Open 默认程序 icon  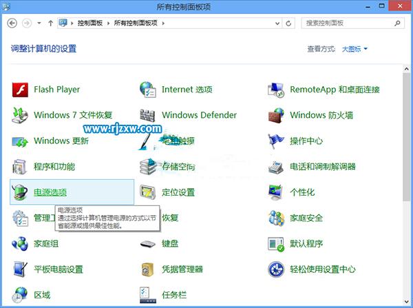276,244
